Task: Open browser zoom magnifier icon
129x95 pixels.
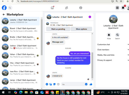Action: pos(117,1)
